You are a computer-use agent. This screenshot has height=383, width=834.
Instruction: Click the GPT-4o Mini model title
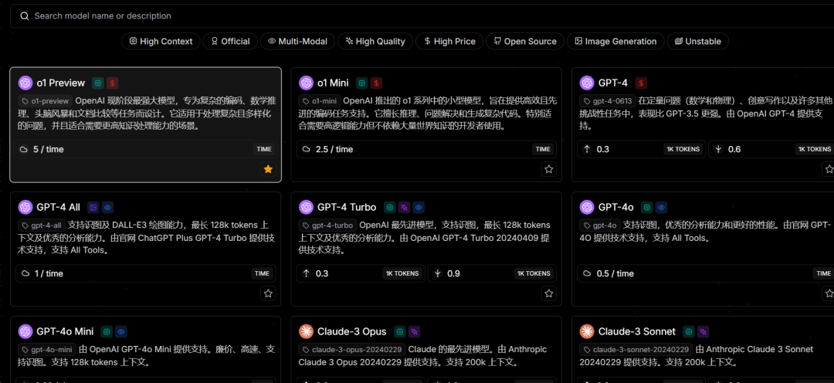(65, 332)
